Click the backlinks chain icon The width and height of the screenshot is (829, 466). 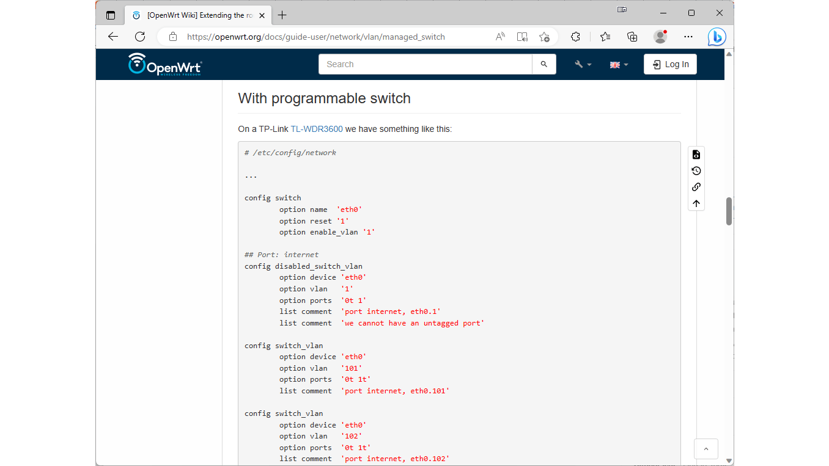[x=696, y=187]
